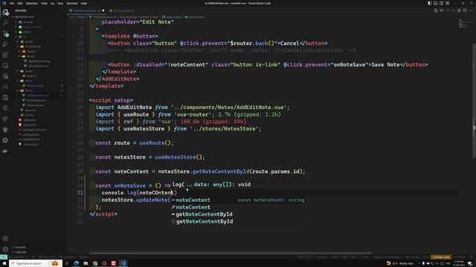
Task: Click the Vue icon on EditNoteView.vue tab
Action: [71, 10]
